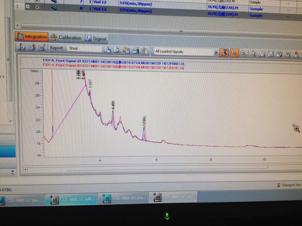Image resolution: width=302 pixels, height=226 pixels.
Task: Select the delete peak red X tool
Action: [x=296, y=54]
